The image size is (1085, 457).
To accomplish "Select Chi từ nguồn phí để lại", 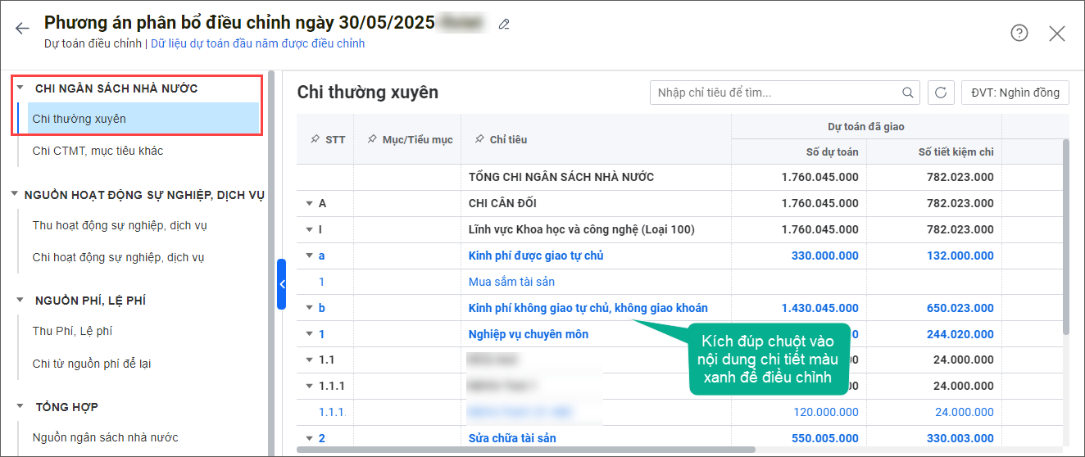I will (x=91, y=364).
